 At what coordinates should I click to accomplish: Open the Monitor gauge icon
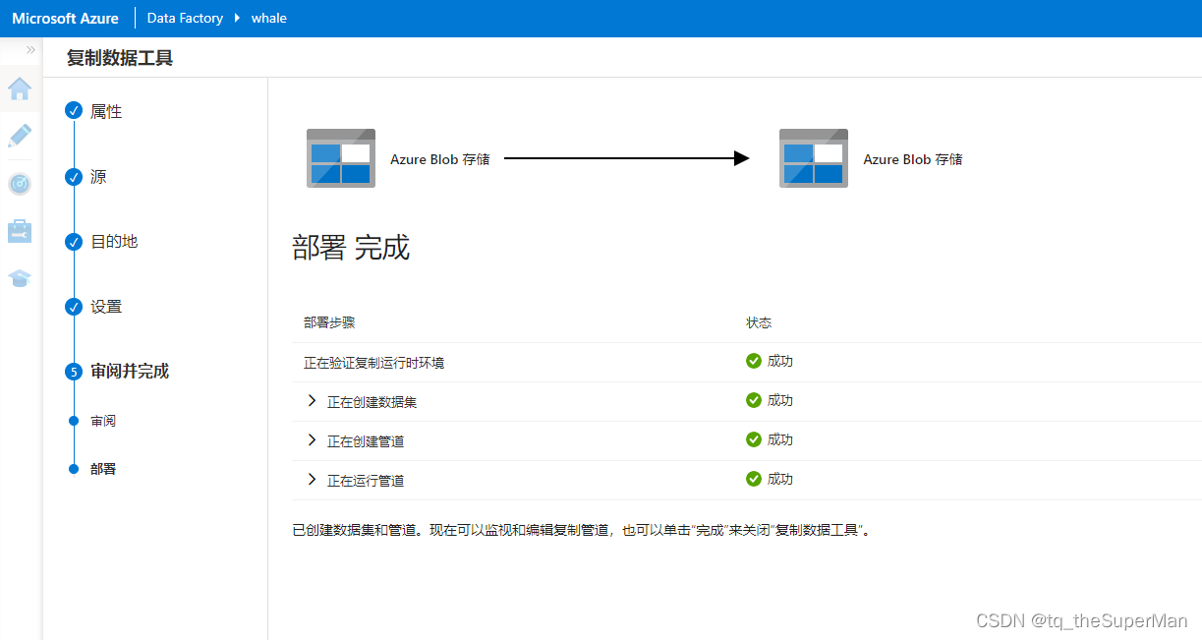click(x=20, y=184)
